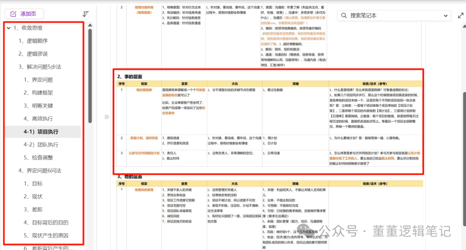466x250 pixels.
Task: Open page 1、逻辑顺序
Action: tap(33, 41)
